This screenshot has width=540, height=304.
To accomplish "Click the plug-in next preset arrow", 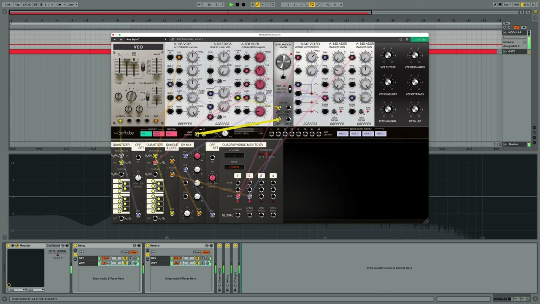I will pyautogui.click(x=121, y=39).
